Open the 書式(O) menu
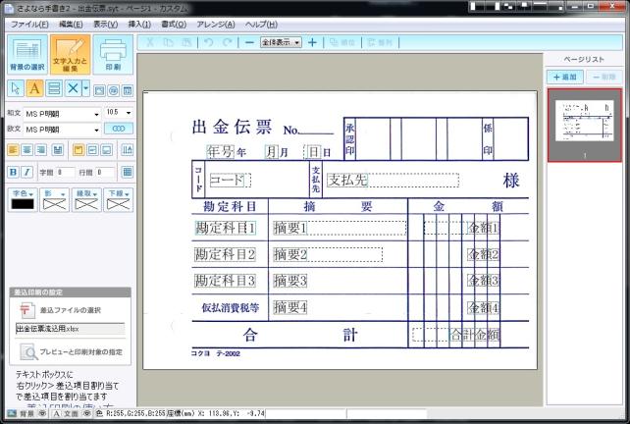This screenshot has width=630, height=424. click(x=174, y=25)
